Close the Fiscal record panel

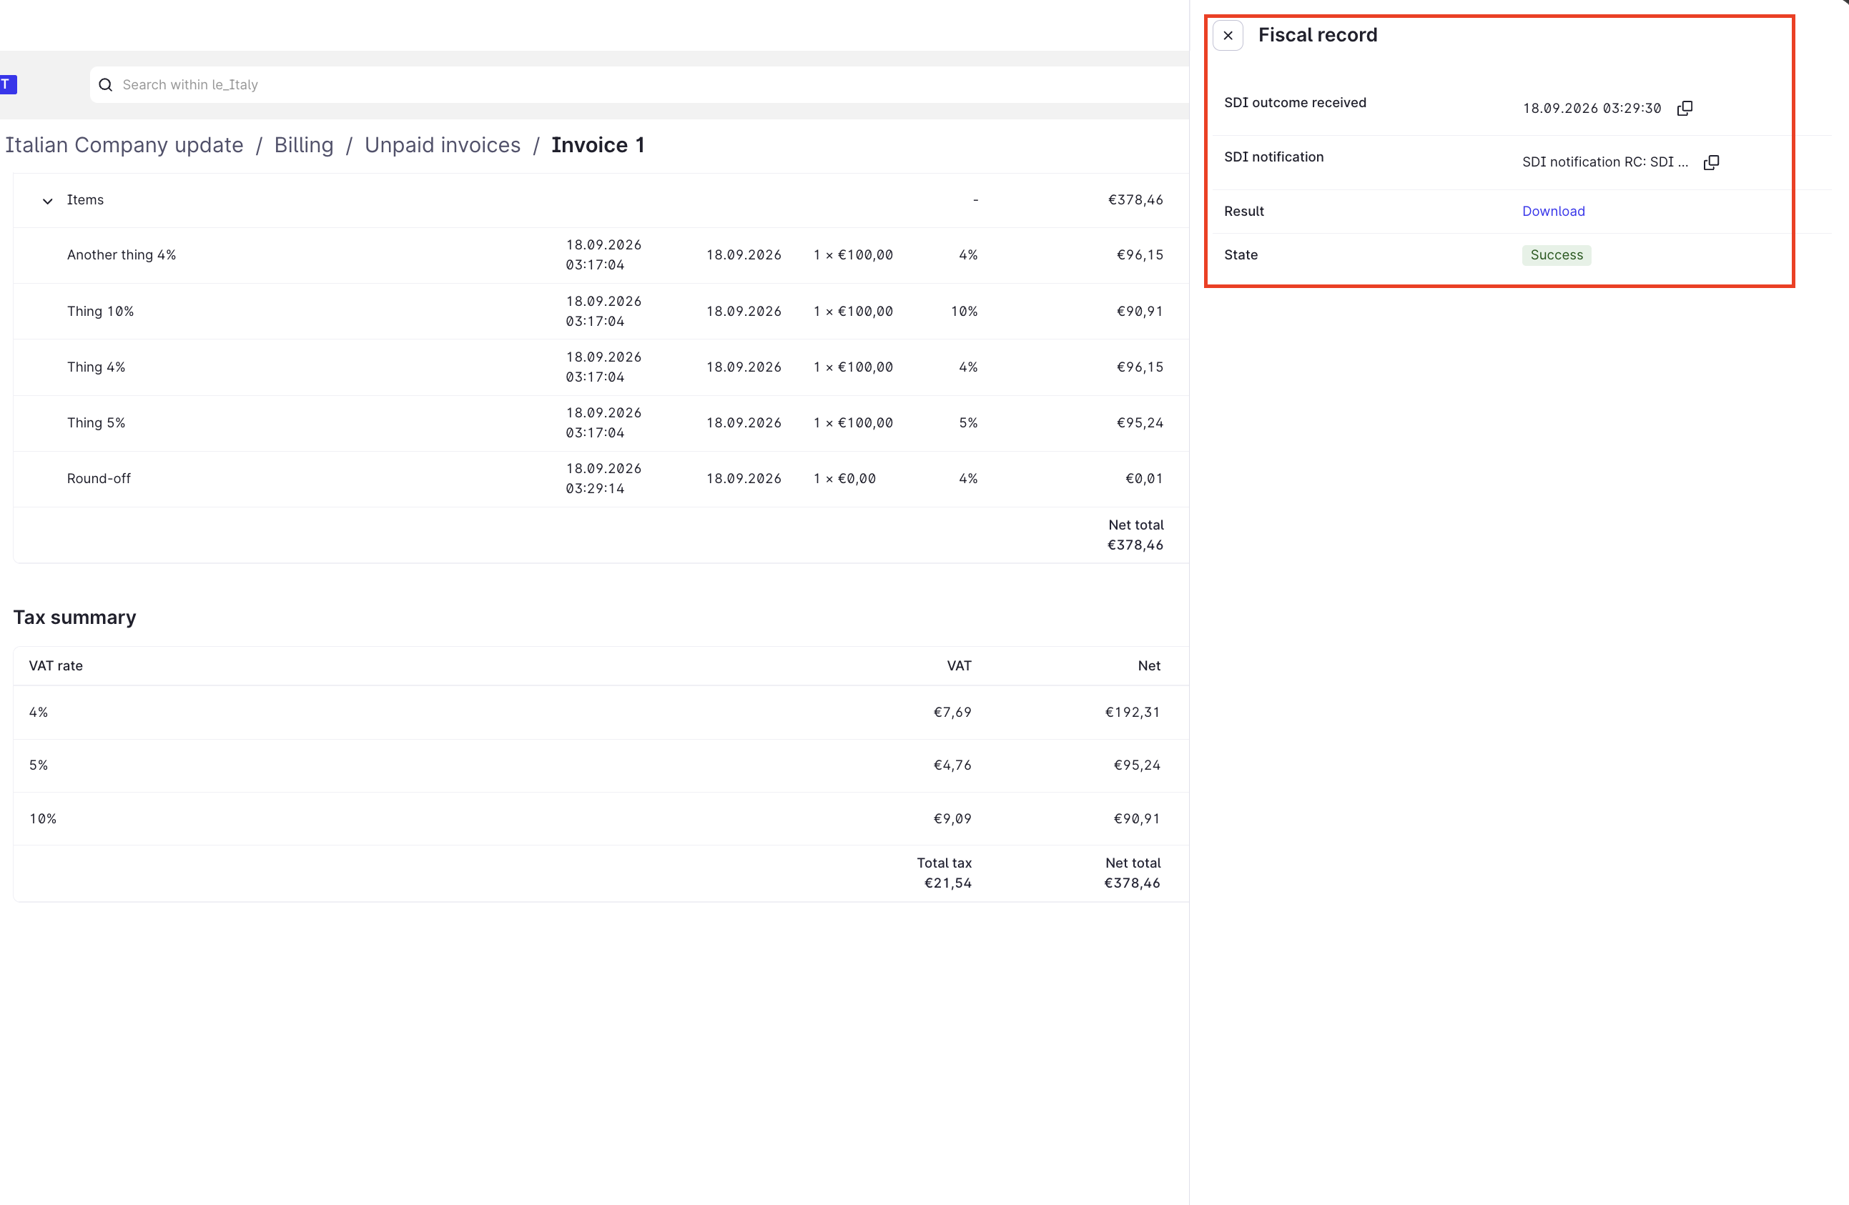point(1228,36)
